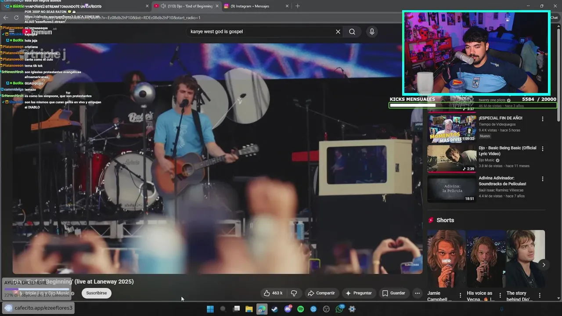The height and width of the screenshot is (316, 562).
Task: Open Settings gear on the taskbar
Action: tap(352, 309)
